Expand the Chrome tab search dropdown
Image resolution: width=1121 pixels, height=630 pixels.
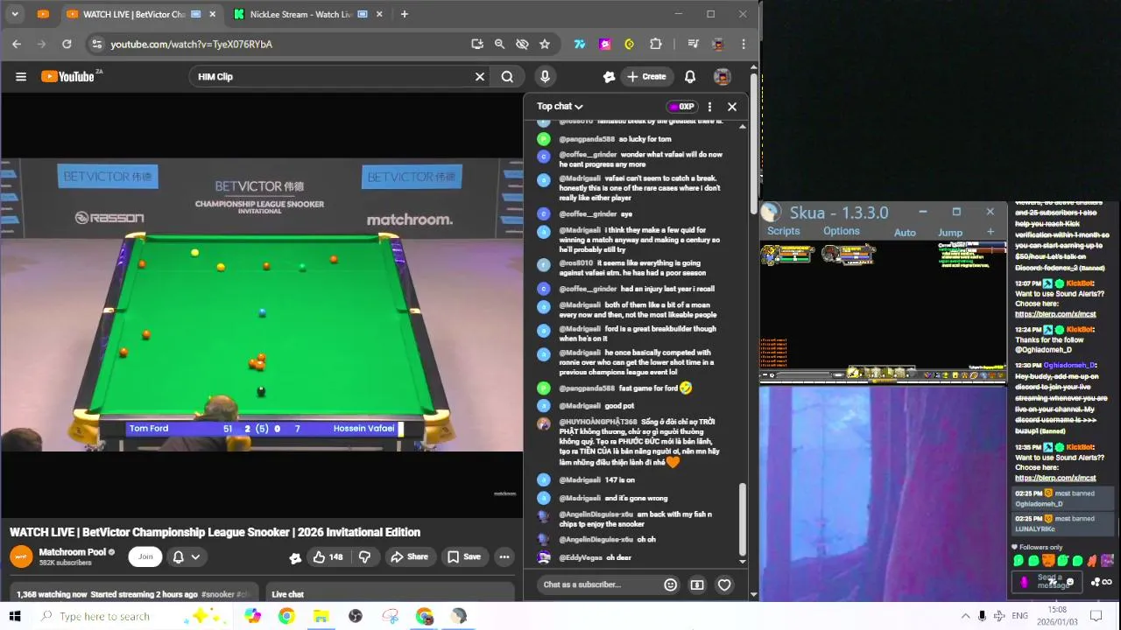[14, 14]
